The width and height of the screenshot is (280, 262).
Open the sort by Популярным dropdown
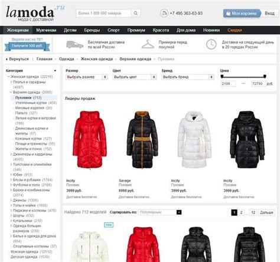pyautogui.click(x=159, y=212)
